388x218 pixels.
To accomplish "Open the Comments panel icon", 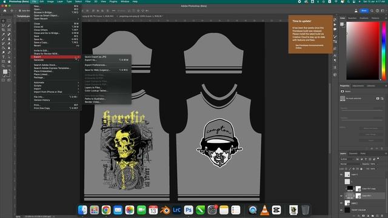I will [335, 29].
